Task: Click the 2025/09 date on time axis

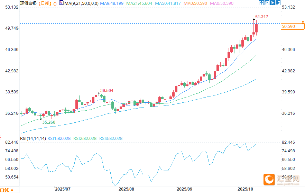Action: coord(184,189)
